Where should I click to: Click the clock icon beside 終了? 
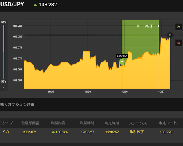(x=138, y=26)
